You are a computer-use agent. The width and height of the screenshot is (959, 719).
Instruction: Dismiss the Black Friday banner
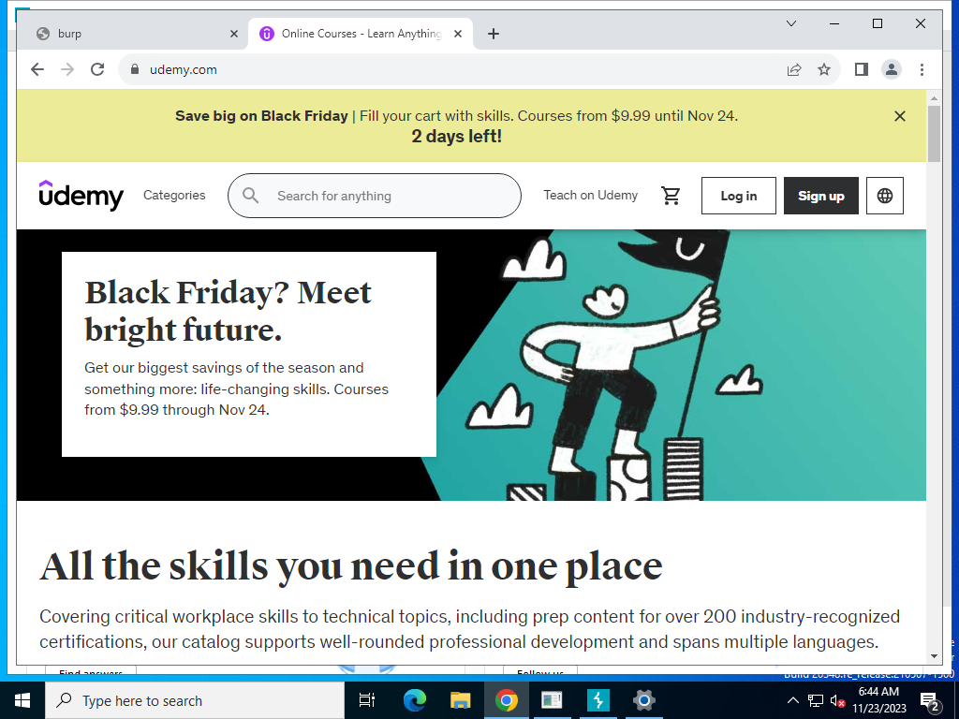[900, 116]
